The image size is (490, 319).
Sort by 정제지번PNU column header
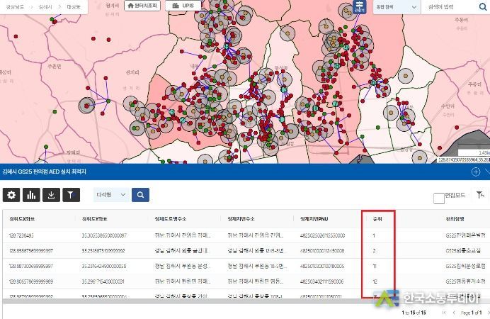314,219
